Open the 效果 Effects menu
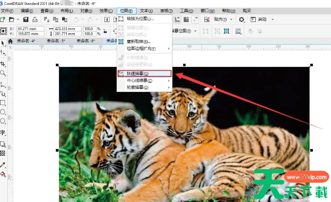Screen dimensions: 331x202 106,11
